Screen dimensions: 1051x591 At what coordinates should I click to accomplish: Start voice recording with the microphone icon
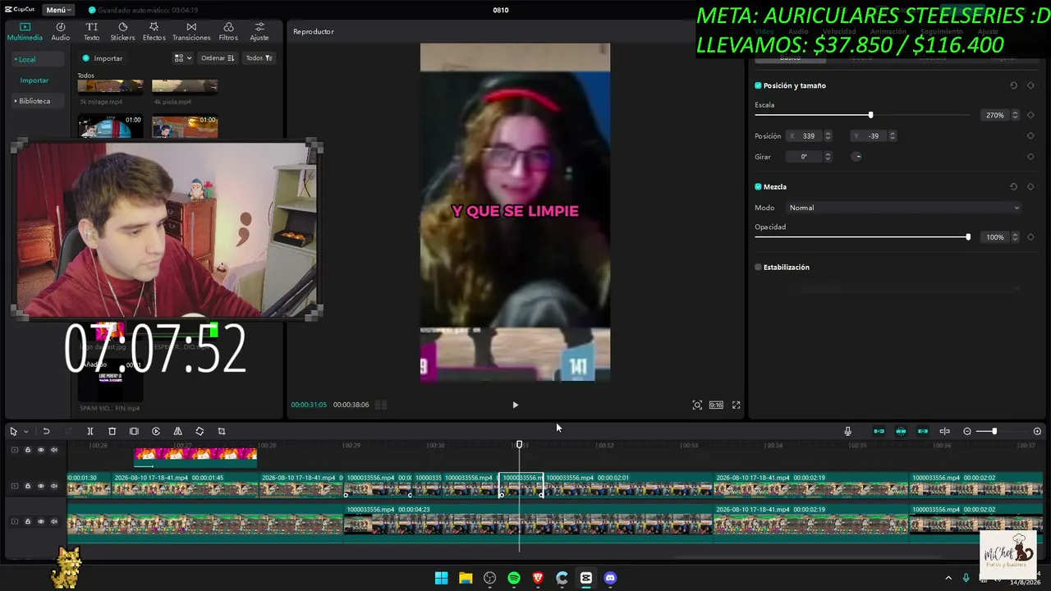(847, 431)
